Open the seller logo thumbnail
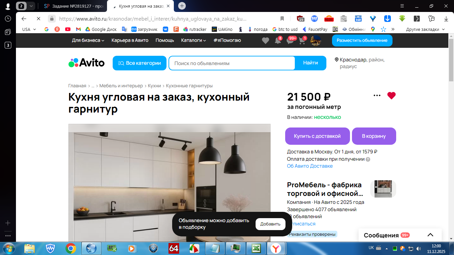454x255 pixels. coord(383,189)
